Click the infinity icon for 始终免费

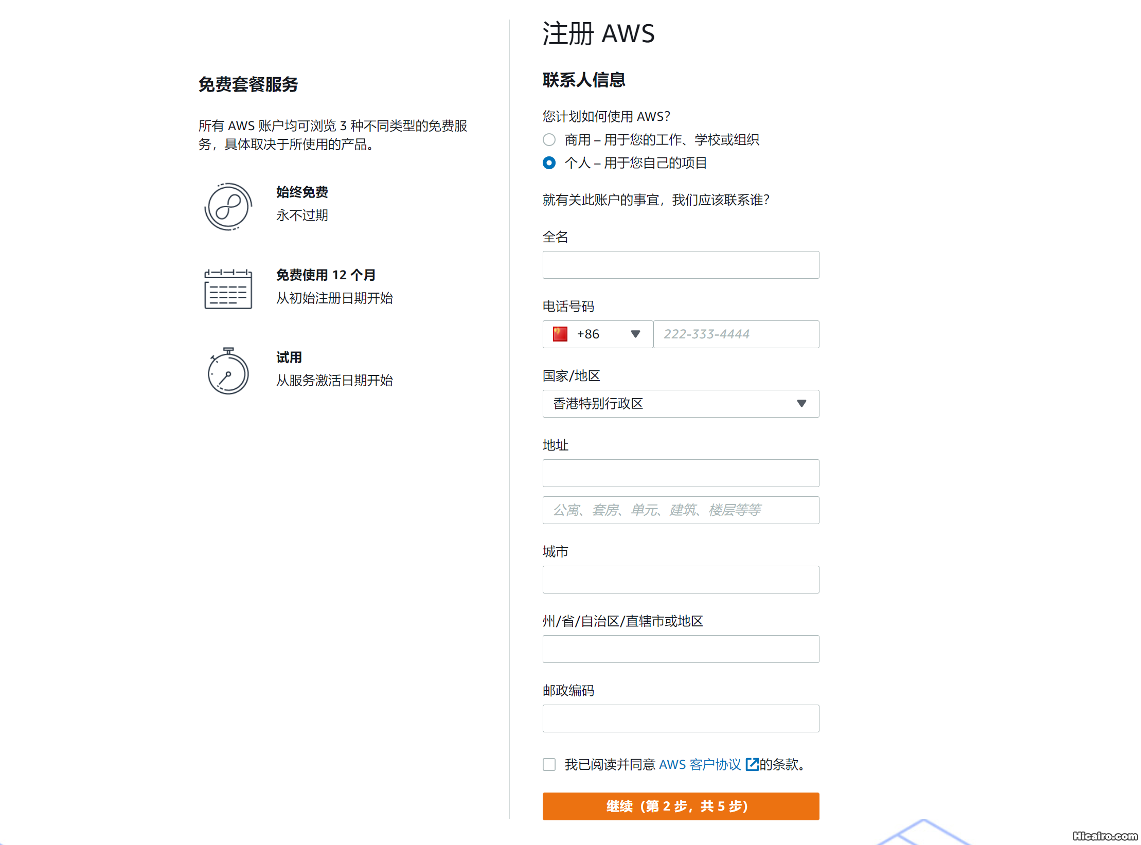click(228, 206)
